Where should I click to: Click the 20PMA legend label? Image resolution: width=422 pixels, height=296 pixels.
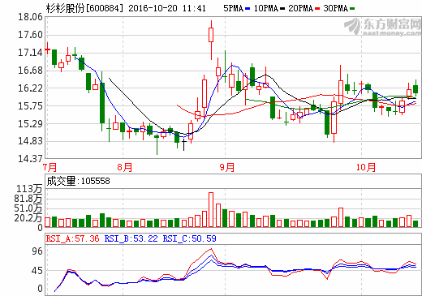301,8
